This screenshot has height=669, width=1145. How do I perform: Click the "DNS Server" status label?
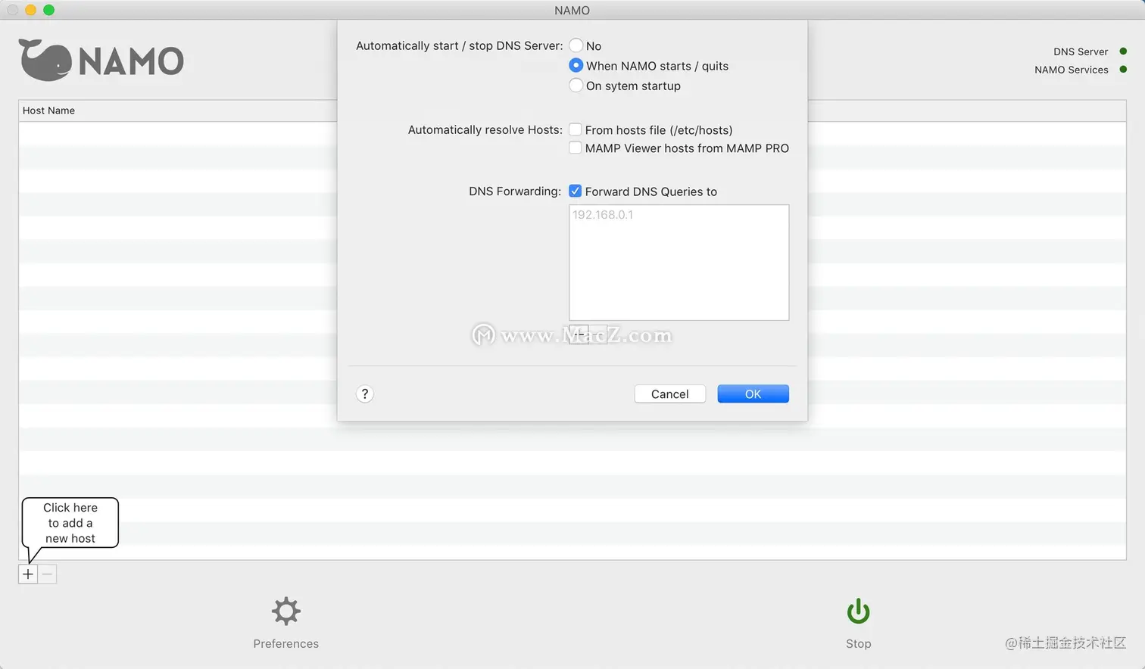[1081, 51]
